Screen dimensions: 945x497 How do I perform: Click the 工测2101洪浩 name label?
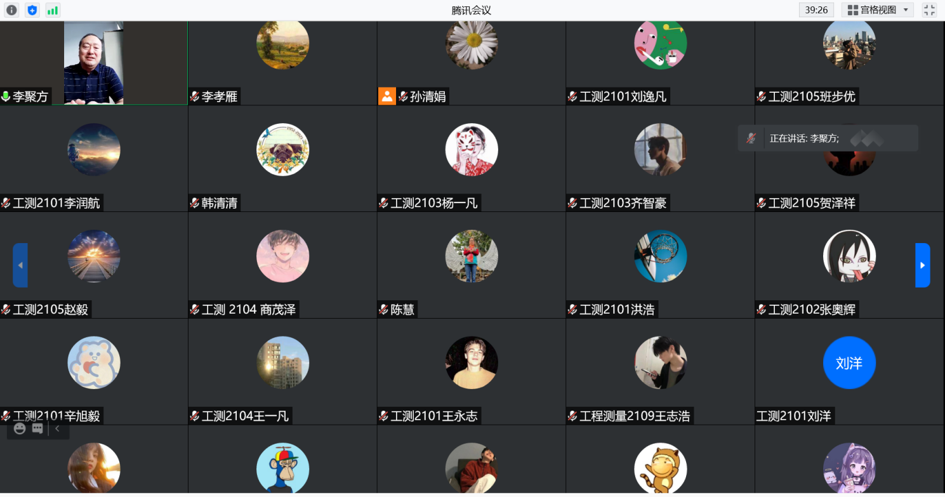[x=616, y=310]
